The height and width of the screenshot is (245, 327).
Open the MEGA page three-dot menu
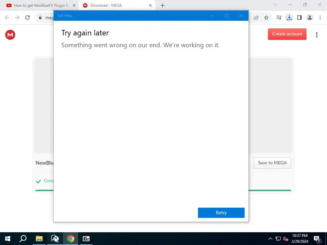(316, 34)
